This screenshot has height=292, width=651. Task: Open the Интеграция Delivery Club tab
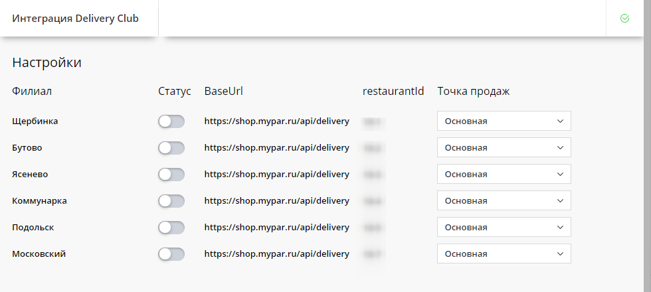tap(75, 19)
